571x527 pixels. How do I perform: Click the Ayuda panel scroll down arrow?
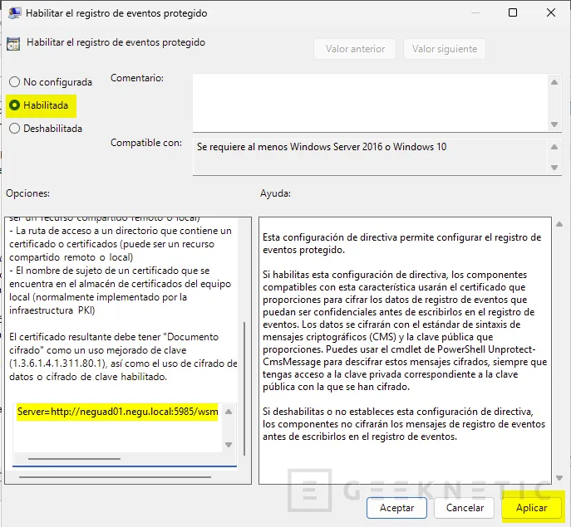point(559,478)
